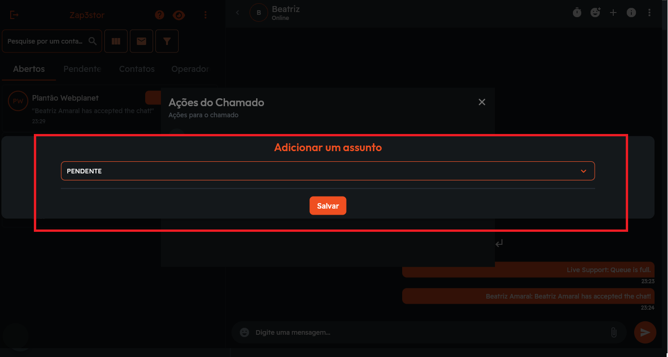Go back using chat header arrow
Viewport: 668px width, 357px height.
click(238, 13)
